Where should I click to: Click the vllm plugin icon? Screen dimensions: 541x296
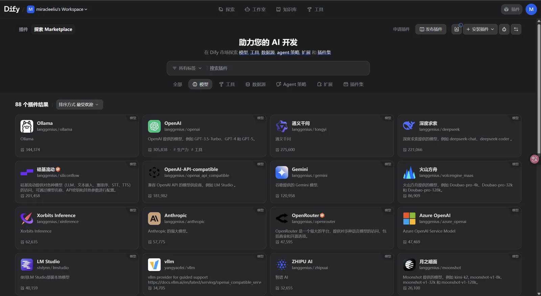coord(154,265)
